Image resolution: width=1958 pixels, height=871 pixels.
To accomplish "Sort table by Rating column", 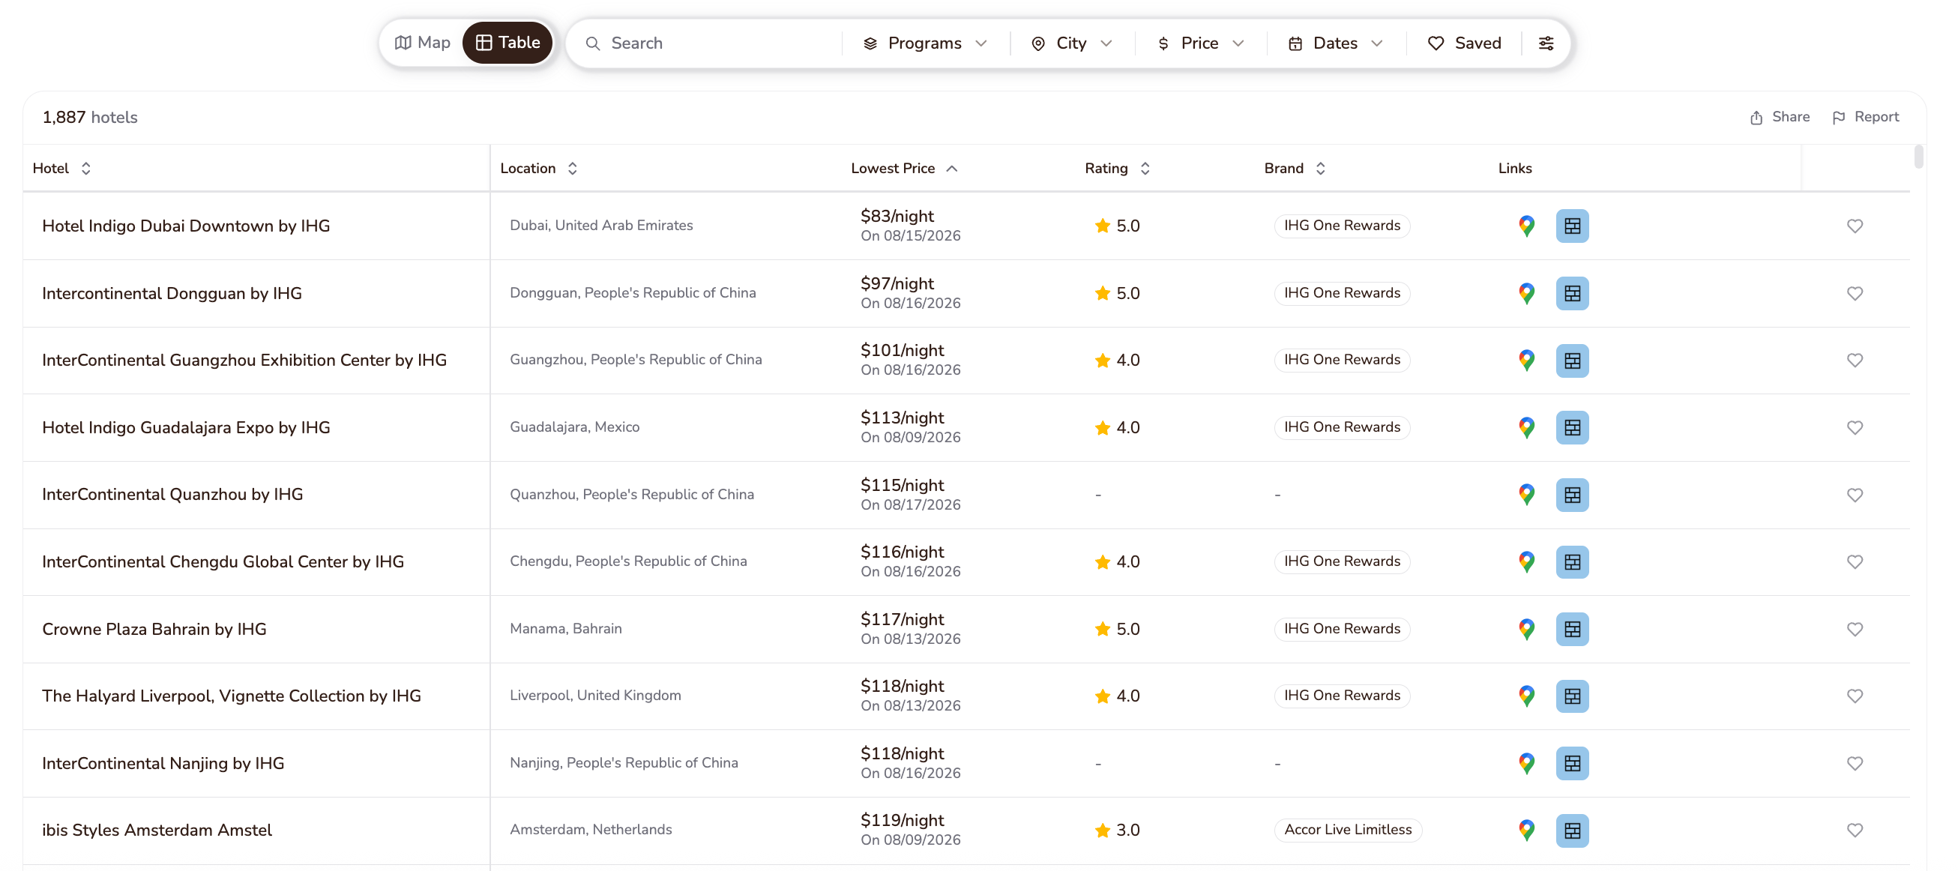I will pos(1118,169).
